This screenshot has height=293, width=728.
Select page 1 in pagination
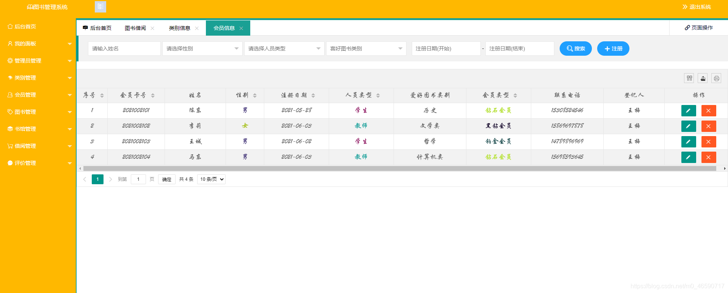(x=97, y=179)
